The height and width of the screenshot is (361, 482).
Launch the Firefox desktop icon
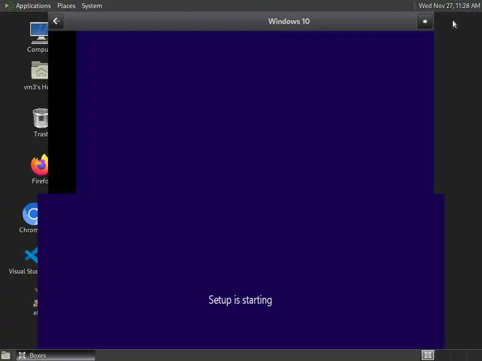[40, 165]
